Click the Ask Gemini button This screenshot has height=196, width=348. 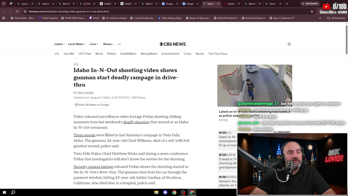pyautogui.click(x=310, y=4)
